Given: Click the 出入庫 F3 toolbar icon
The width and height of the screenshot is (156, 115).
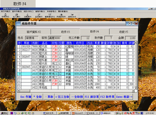Looking at the screenshot, I should click(x=16, y=15).
